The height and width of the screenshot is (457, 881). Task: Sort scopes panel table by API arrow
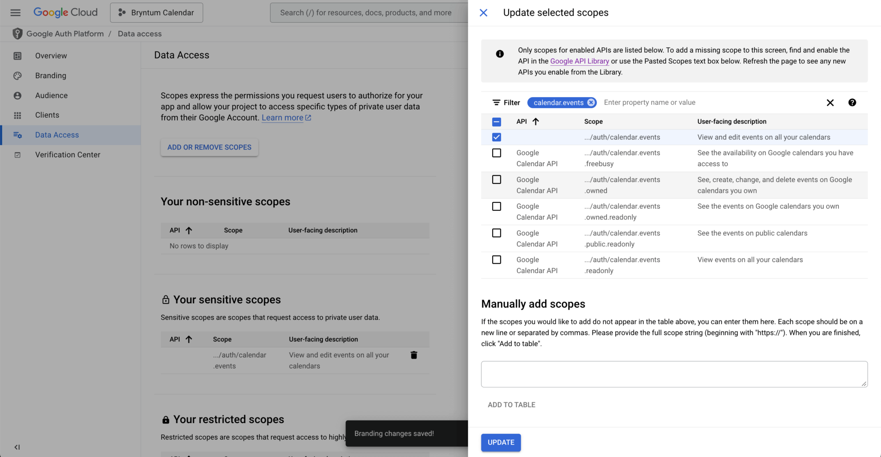536,122
